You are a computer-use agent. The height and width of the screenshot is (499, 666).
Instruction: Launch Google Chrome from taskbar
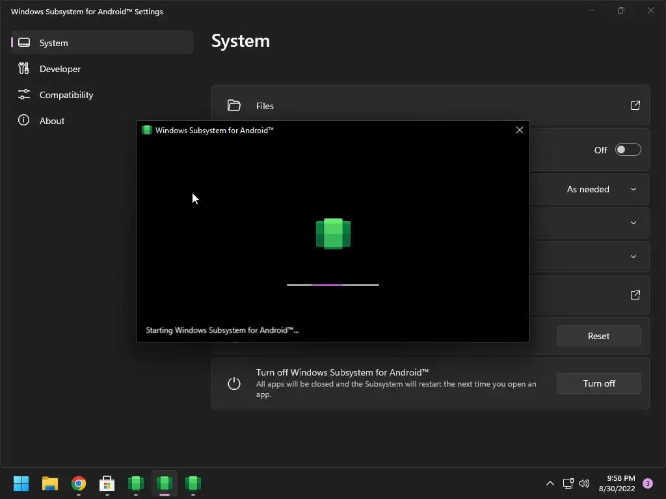[x=79, y=483]
